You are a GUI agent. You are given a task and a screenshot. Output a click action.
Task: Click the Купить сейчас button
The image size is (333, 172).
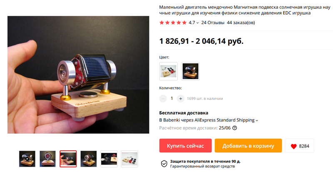(185, 146)
